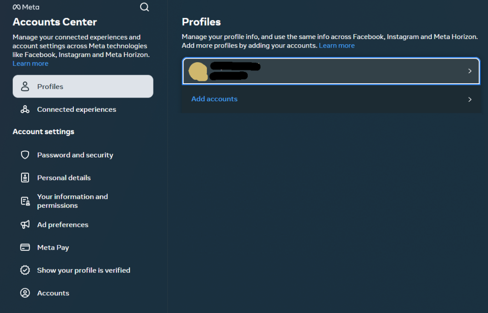The width and height of the screenshot is (488, 313).
Task: Open Accounts settings item
Action: 83,293
